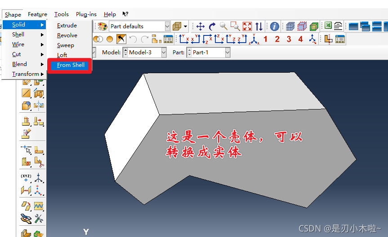Expand the Part-1 dropdown
The image size is (388, 237).
click(x=227, y=53)
